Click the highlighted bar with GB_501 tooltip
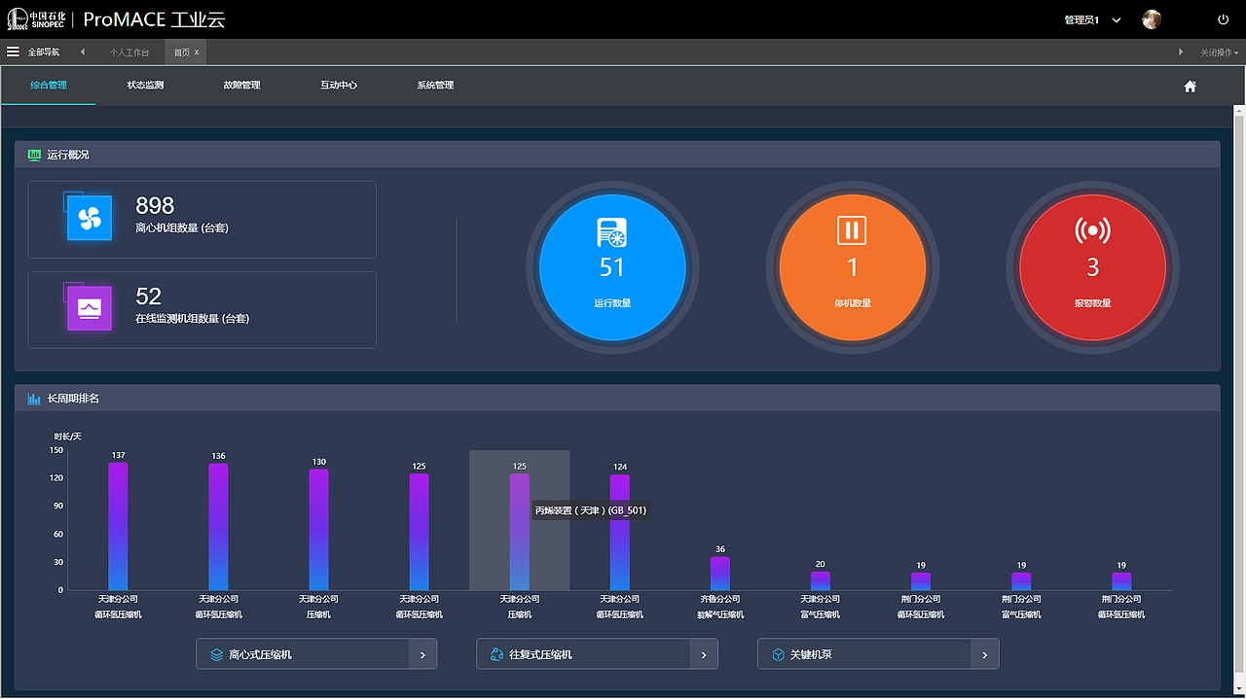Screen dimensions: 1246x699 coord(519,532)
